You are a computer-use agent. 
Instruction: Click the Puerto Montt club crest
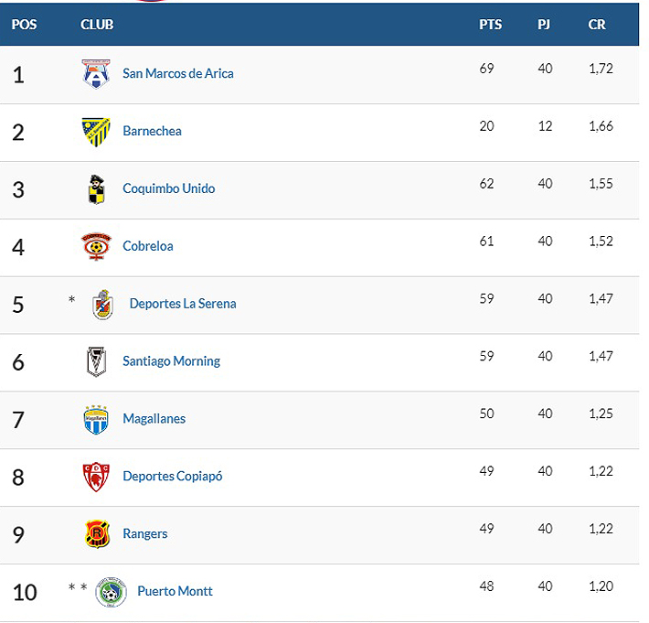pyautogui.click(x=110, y=592)
